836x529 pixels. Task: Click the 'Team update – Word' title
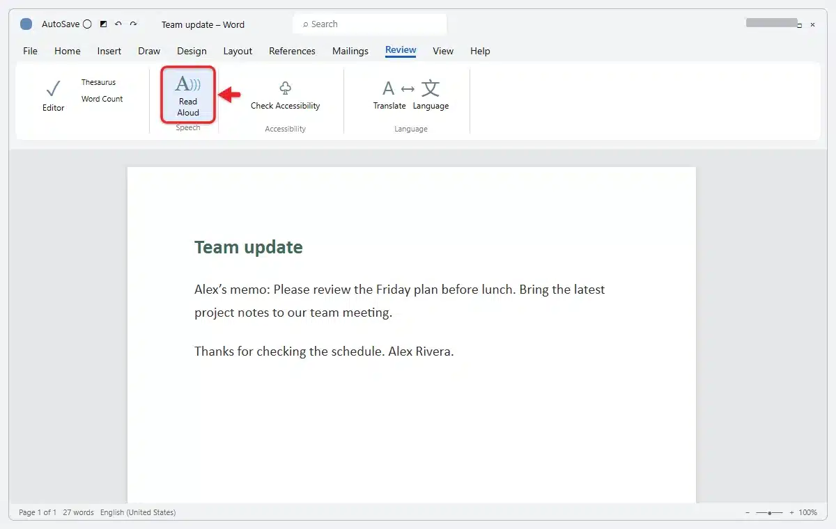click(203, 24)
